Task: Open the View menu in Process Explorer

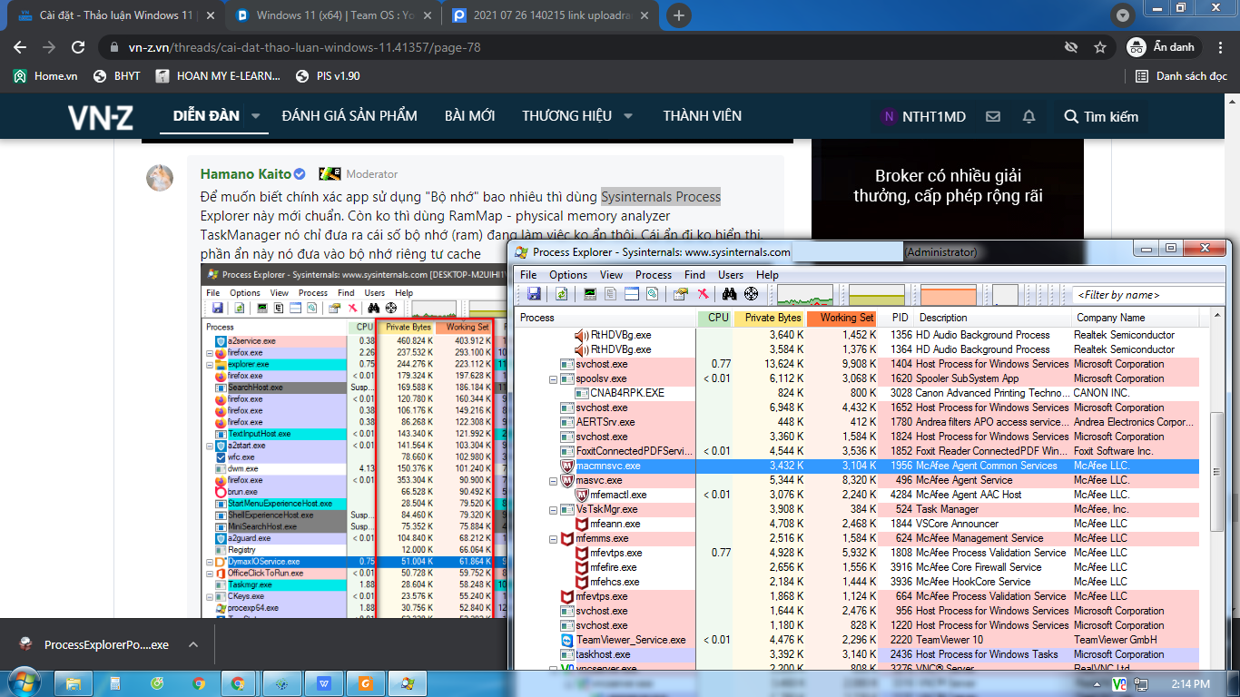Action: tap(612, 275)
